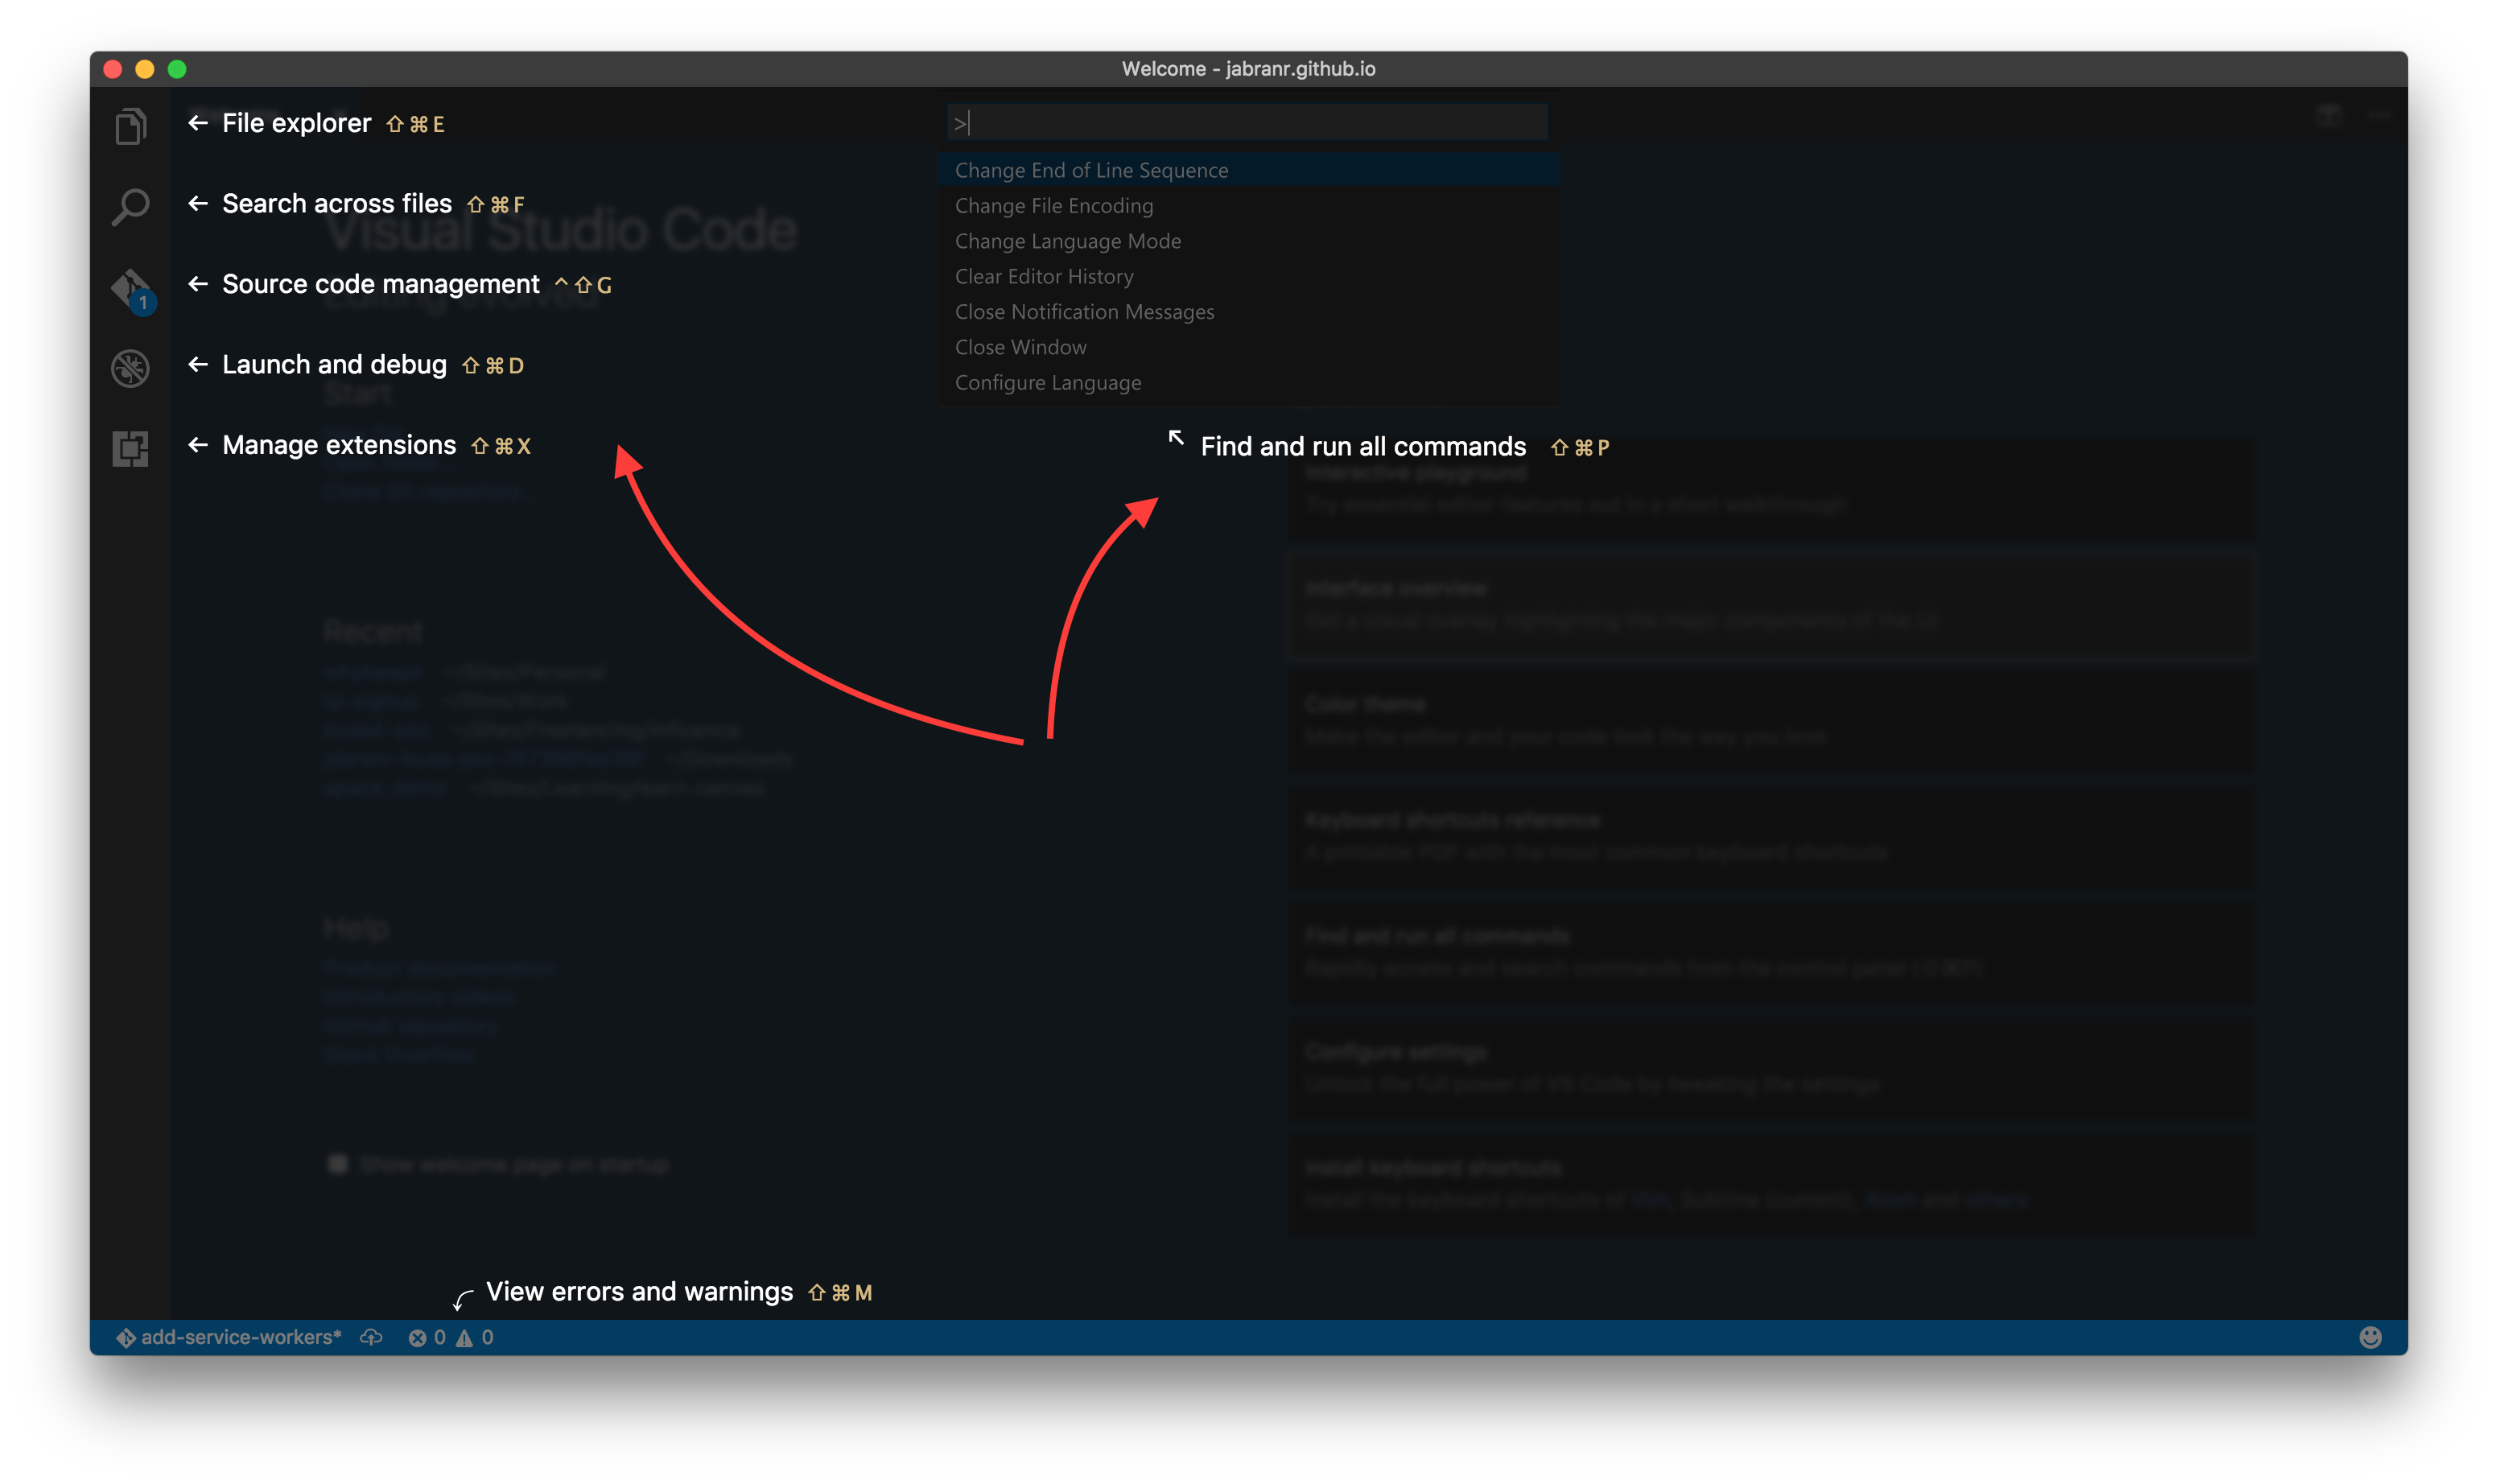
Task: Select Change Language Mode command
Action: pos(1248,241)
